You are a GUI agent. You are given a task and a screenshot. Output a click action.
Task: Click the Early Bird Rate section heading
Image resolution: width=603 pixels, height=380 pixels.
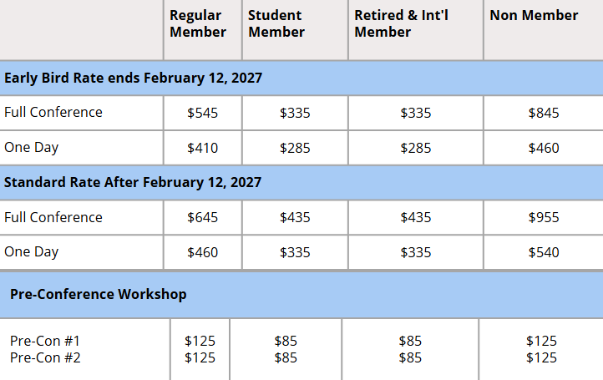point(133,78)
